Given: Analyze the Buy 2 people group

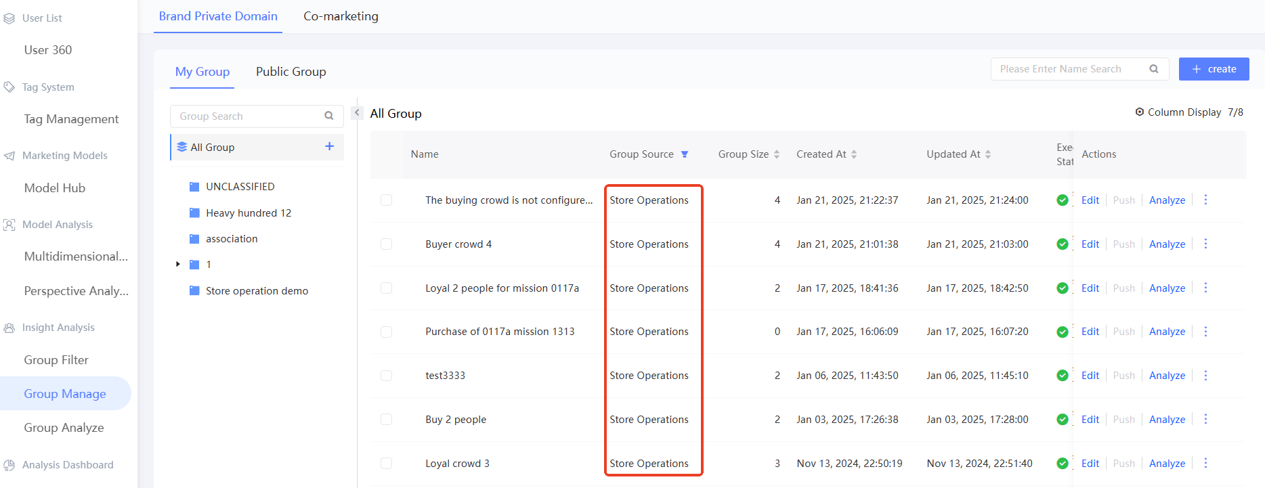Looking at the screenshot, I should tap(1167, 420).
